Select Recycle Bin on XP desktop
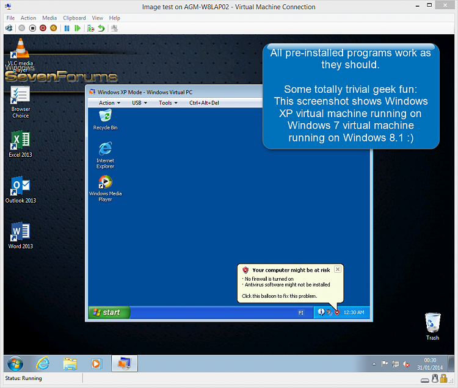Image resolution: width=458 pixels, height=388 pixels. click(106, 120)
